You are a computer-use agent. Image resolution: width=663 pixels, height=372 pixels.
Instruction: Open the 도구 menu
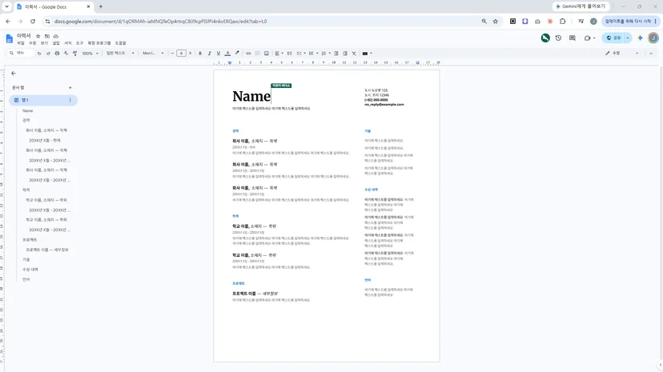[x=79, y=43]
